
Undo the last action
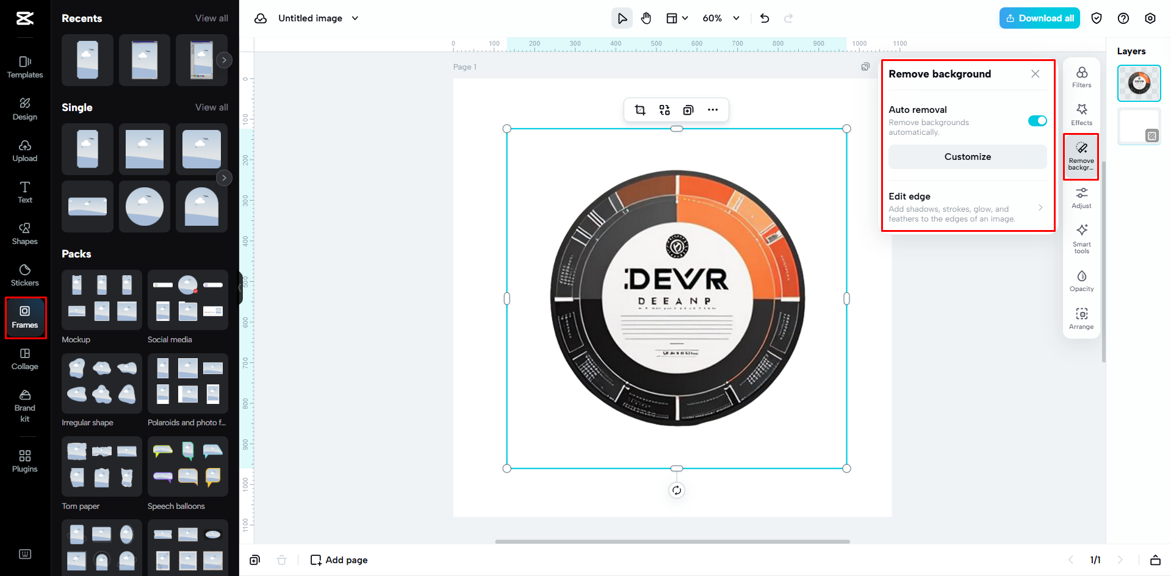(x=764, y=18)
